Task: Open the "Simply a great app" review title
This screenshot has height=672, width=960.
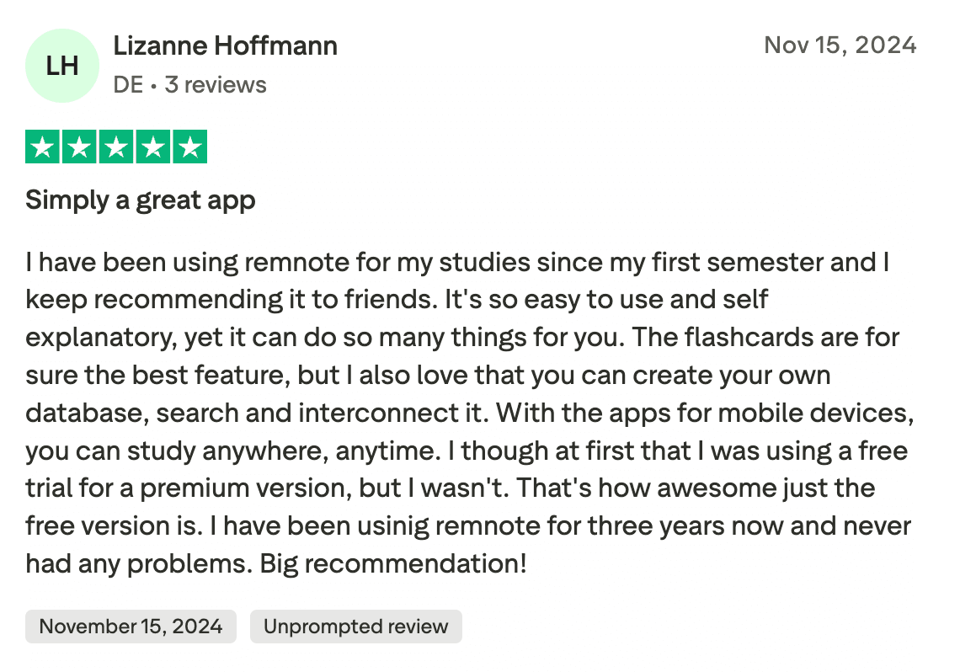Action: [141, 200]
